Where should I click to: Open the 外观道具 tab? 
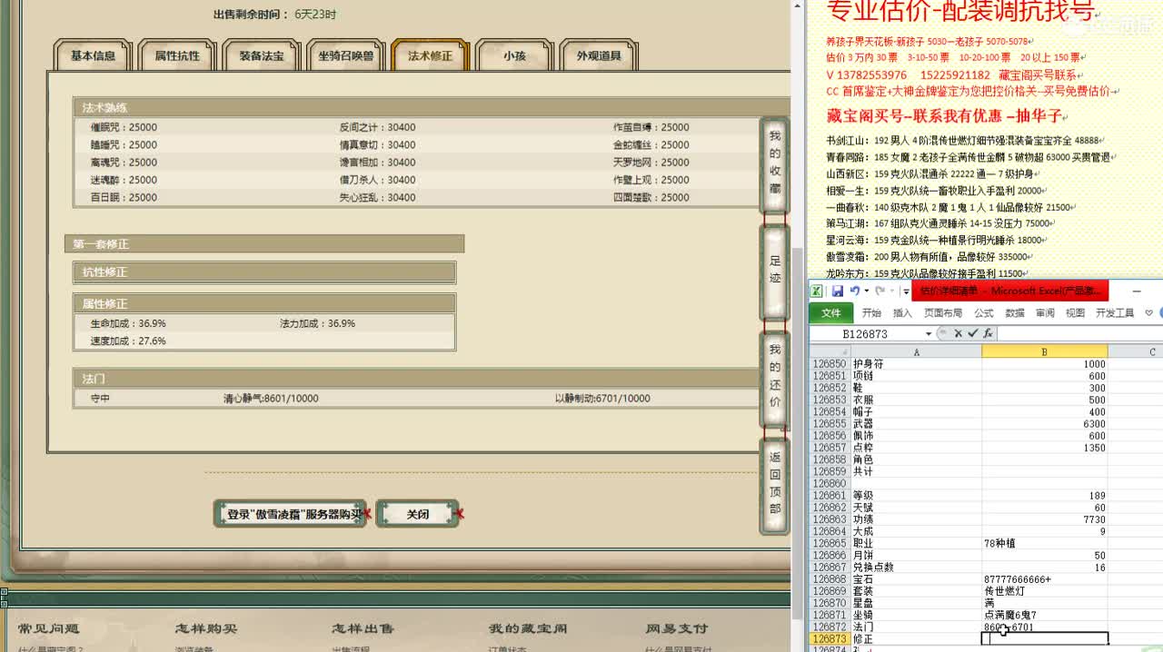599,55
